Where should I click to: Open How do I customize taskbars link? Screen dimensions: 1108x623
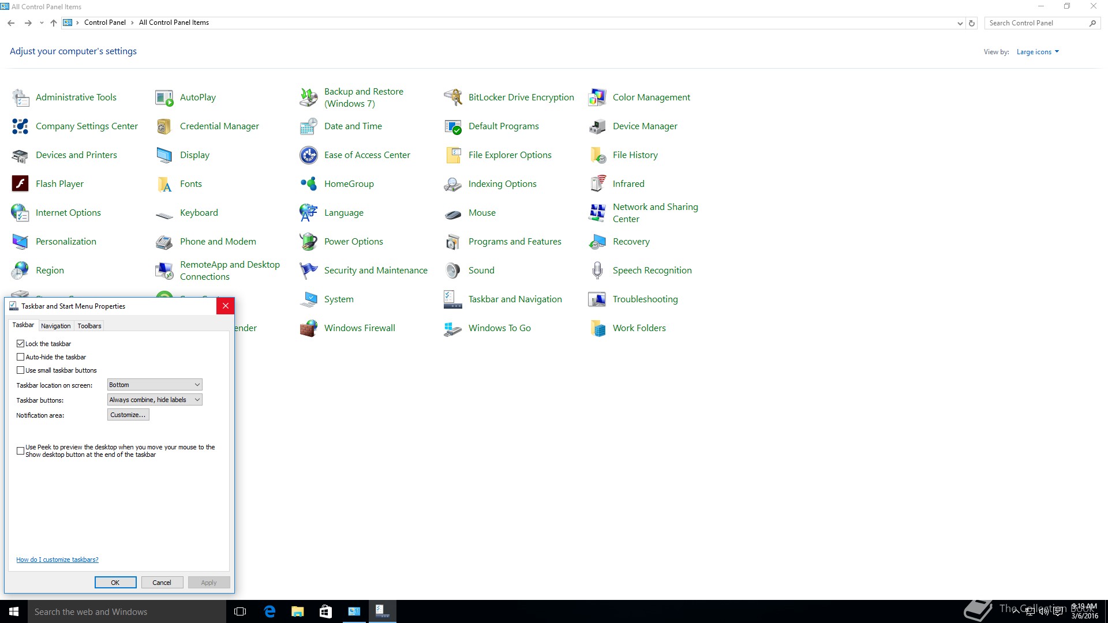click(57, 560)
